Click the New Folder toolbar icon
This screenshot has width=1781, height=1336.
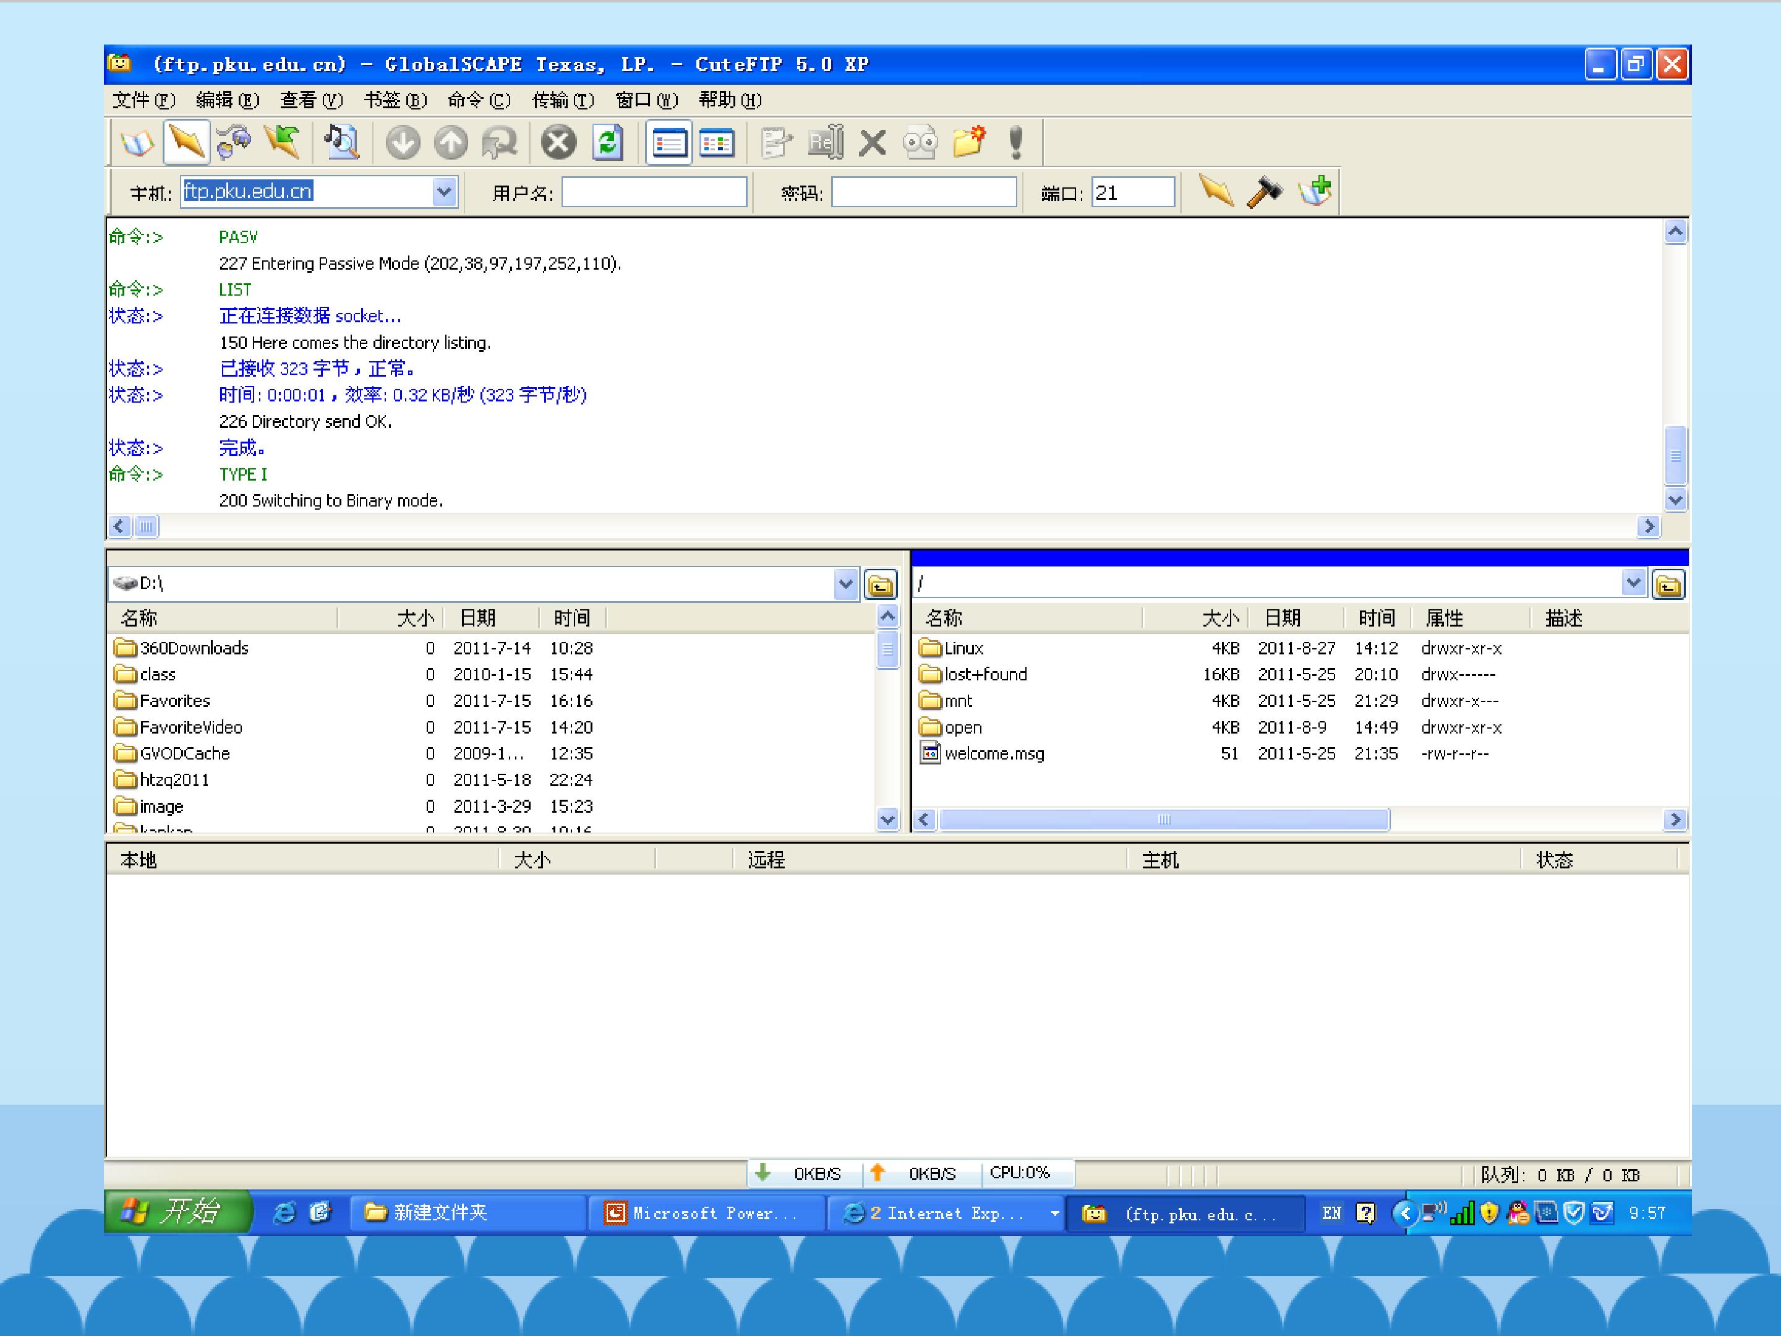coord(968,142)
